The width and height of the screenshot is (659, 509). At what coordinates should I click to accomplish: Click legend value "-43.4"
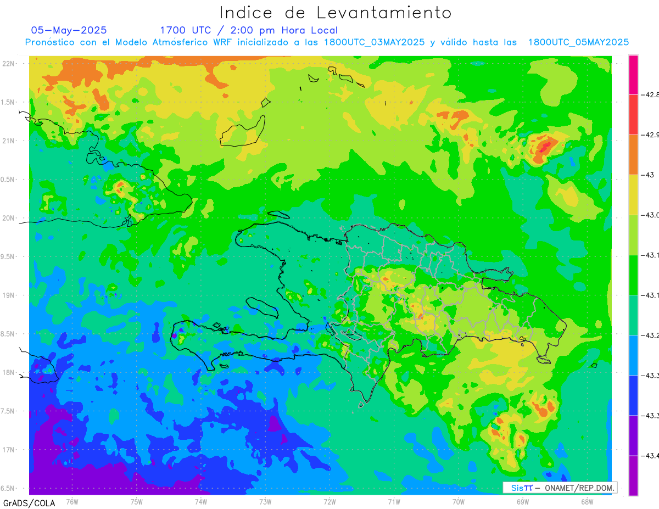[x=650, y=456]
